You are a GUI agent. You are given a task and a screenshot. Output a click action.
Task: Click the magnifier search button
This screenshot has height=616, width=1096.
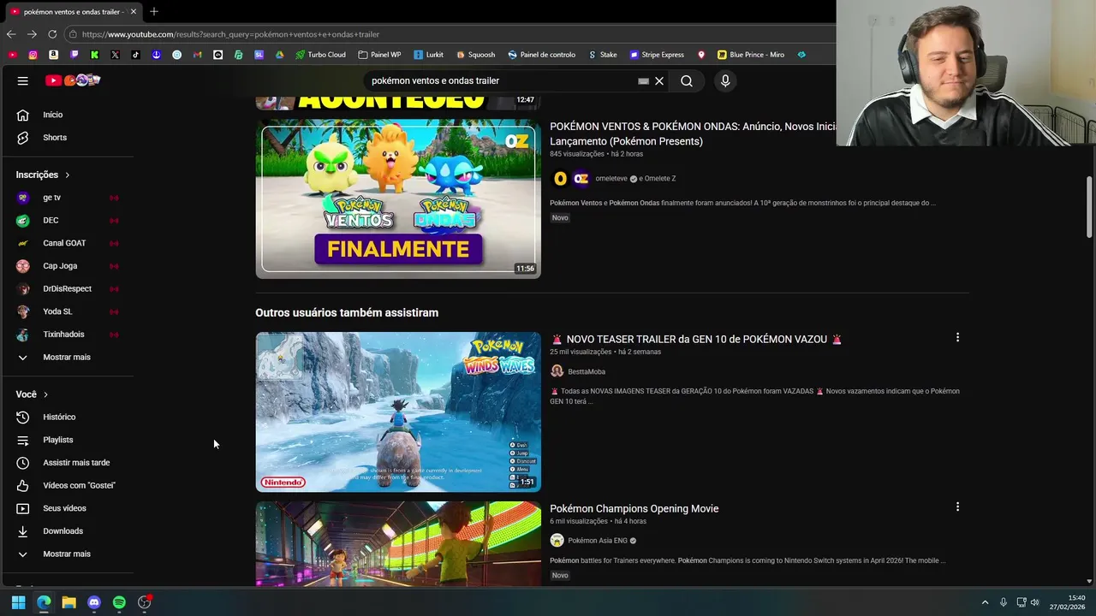point(687,80)
